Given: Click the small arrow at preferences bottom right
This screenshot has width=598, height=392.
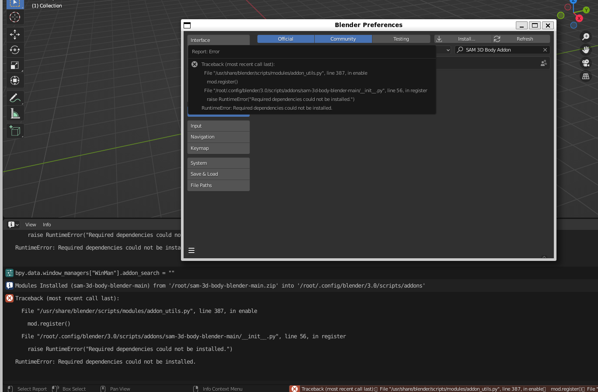Looking at the screenshot, I should coord(544,257).
